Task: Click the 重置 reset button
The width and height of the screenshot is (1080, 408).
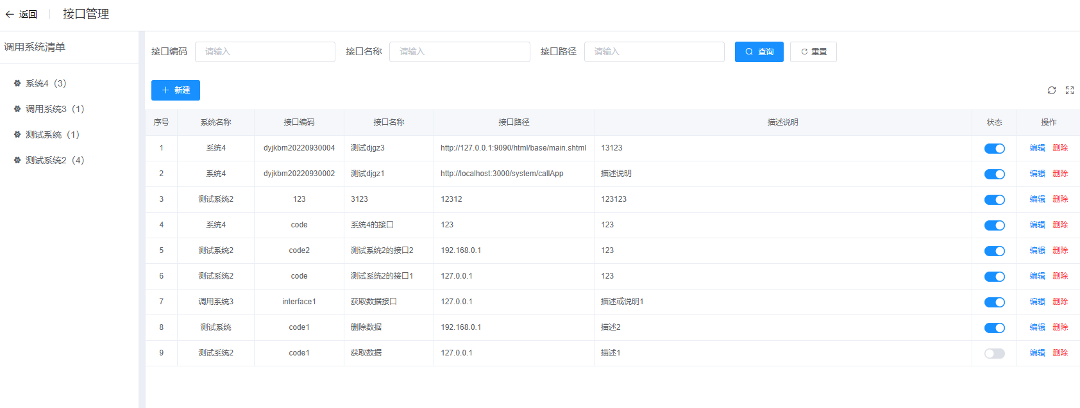Action: pyautogui.click(x=813, y=52)
